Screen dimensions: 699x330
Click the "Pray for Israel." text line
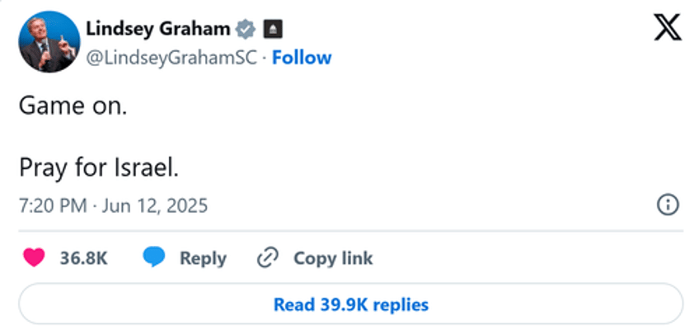(99, 168)
